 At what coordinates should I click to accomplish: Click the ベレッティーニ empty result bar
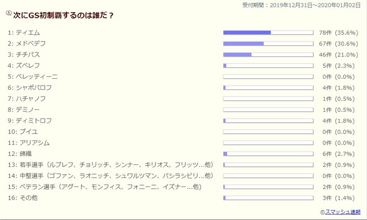coord(269,76)
